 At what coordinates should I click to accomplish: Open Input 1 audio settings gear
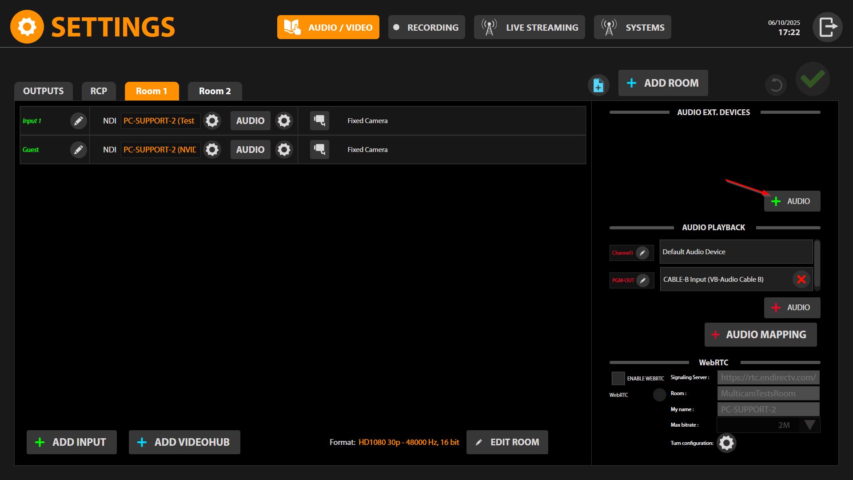click(x=284, y=121)
